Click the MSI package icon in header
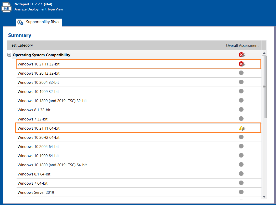 (7, 7)
